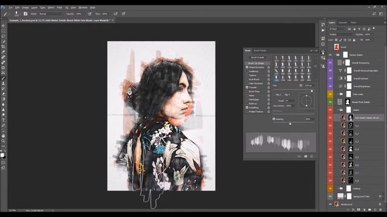
Task: Uncheck the Transfer checkbox
Action: tap(247, 87)
